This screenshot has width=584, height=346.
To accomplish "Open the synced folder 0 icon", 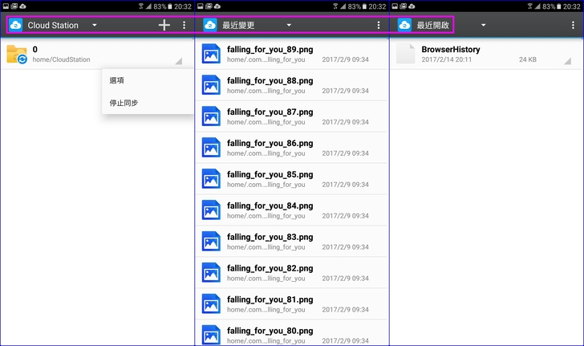I will [17, 54].
